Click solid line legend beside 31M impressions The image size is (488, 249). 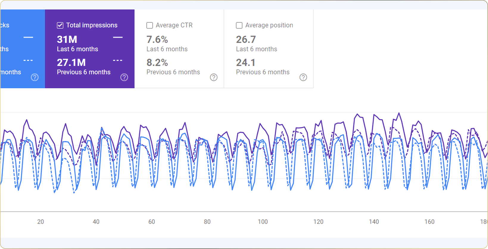pyautogui.click(x=118, y=37)
